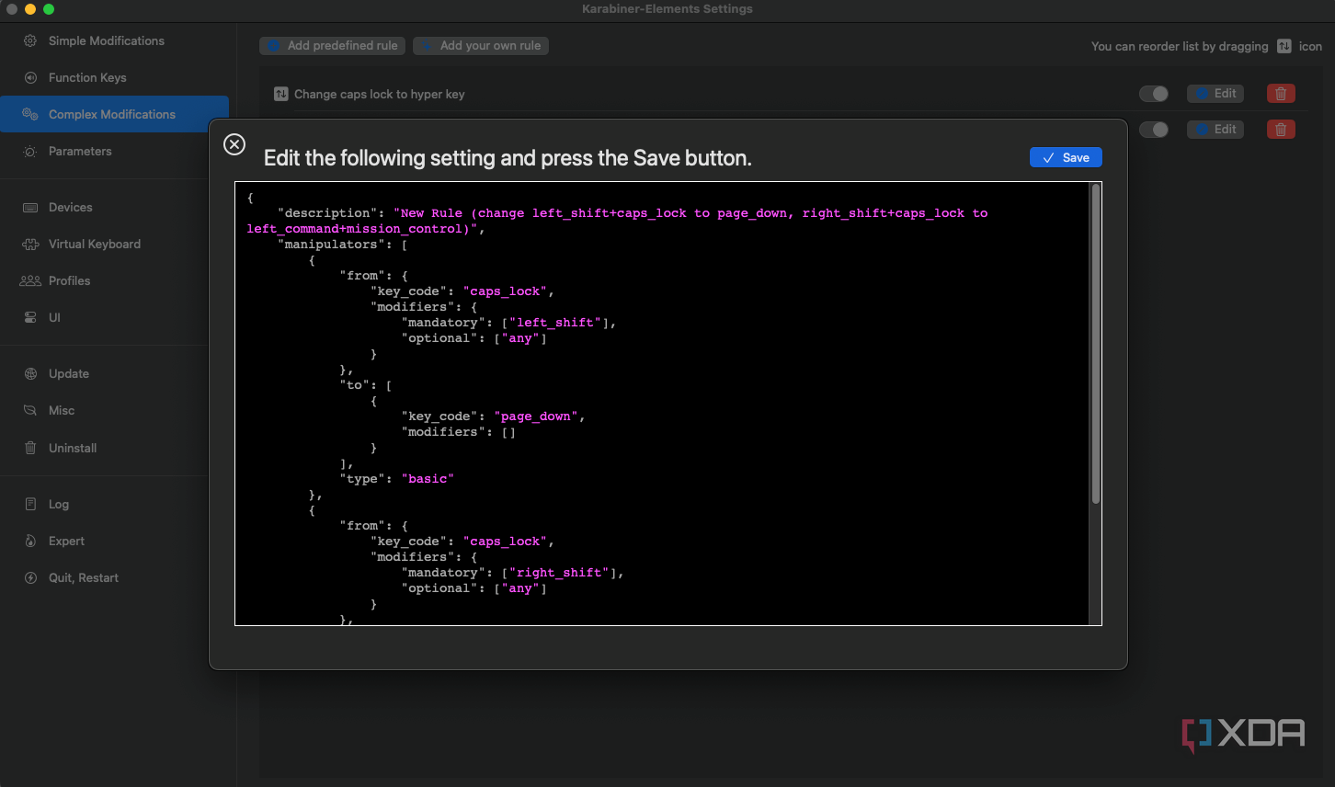Screen dimensions: 1335x787
Task: Click the "manipulators" key in the JSON
Action: click(x=332, y=245)
